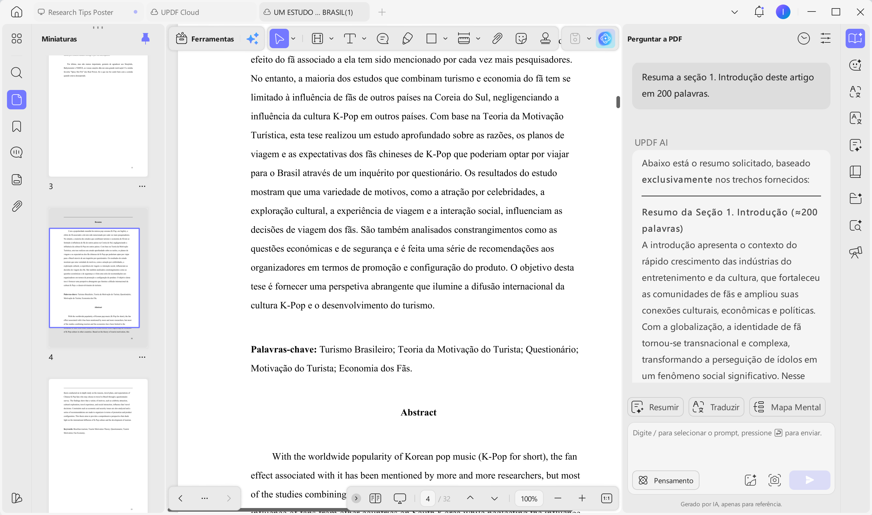This screenshot has width=872, height=515.
Task: Open page 4 options three-dot menu
Action: click(x=142, y=357)
